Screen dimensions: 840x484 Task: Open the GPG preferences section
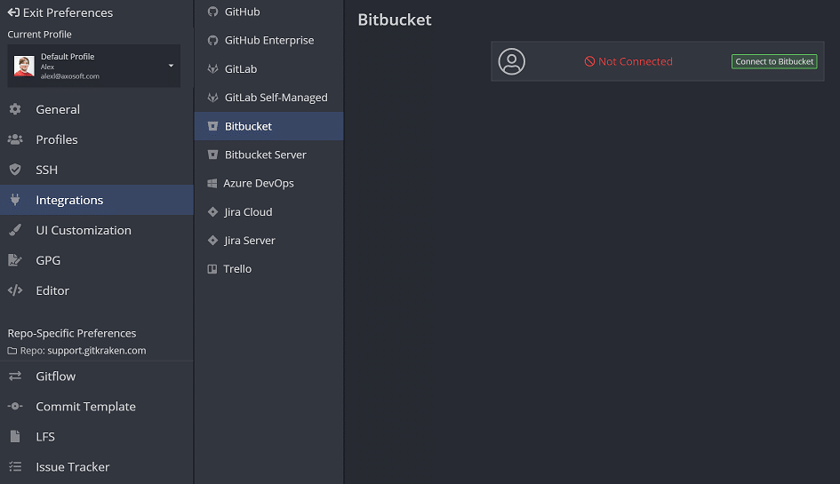pyautogui.click(x=96, y=260)
